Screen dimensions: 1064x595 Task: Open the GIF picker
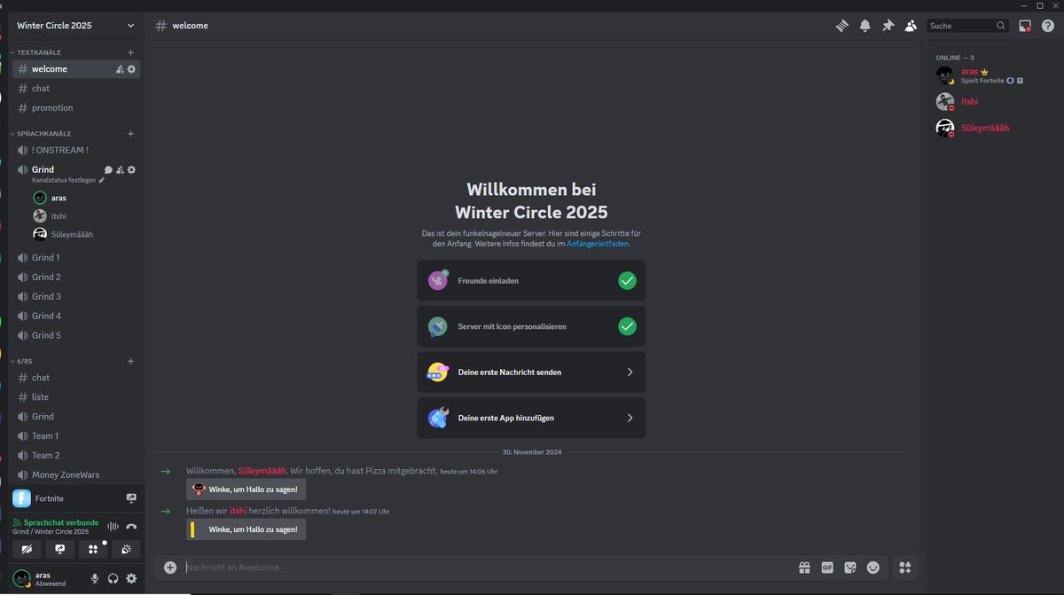pos(827,568)
